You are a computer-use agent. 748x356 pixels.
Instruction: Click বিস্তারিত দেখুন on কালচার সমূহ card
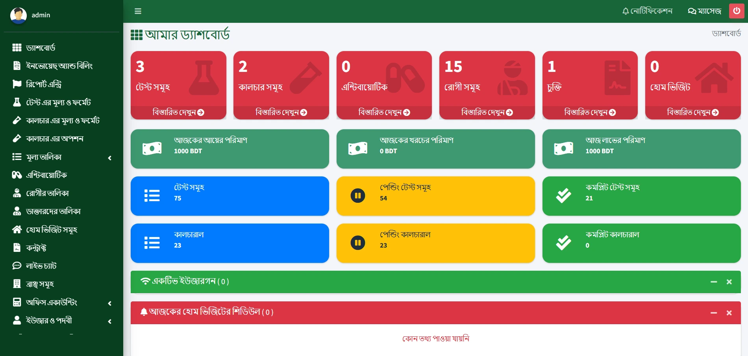click(281, 112)
